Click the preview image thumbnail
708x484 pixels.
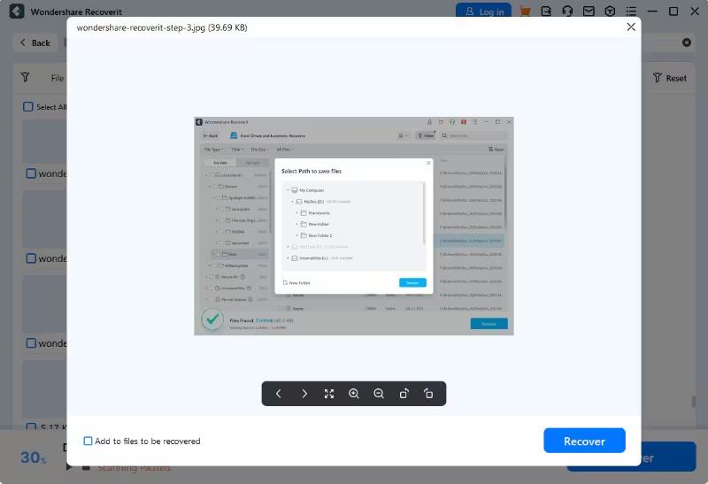pos(354,226)
